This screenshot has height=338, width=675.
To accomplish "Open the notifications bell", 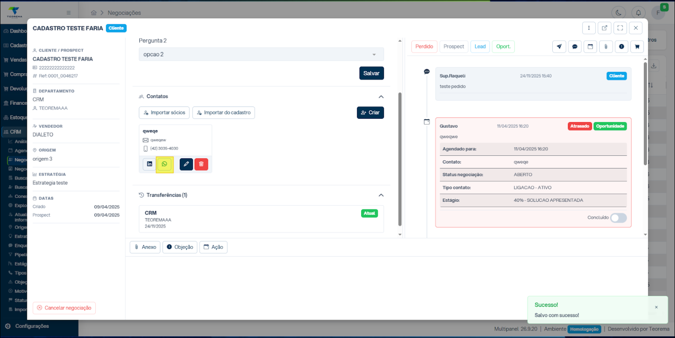I will click(638, 13).
